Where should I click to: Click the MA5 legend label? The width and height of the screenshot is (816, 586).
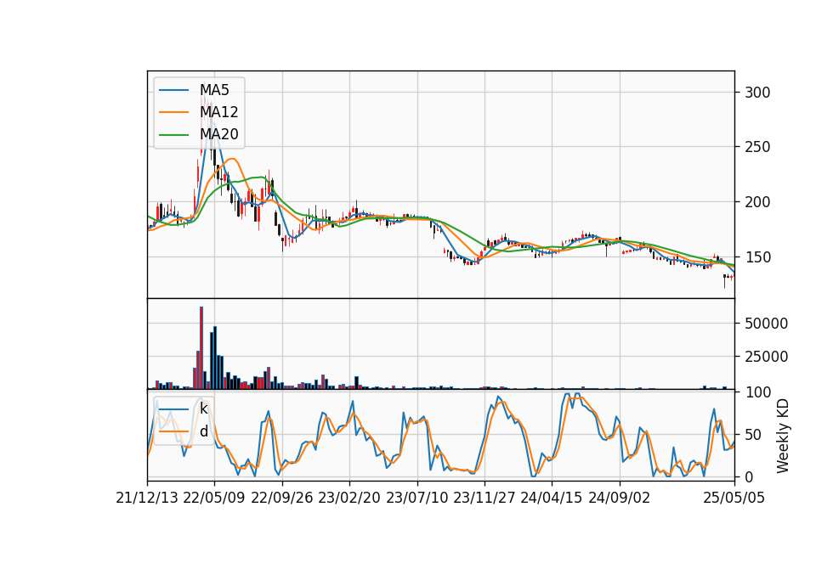coord(214,90)
